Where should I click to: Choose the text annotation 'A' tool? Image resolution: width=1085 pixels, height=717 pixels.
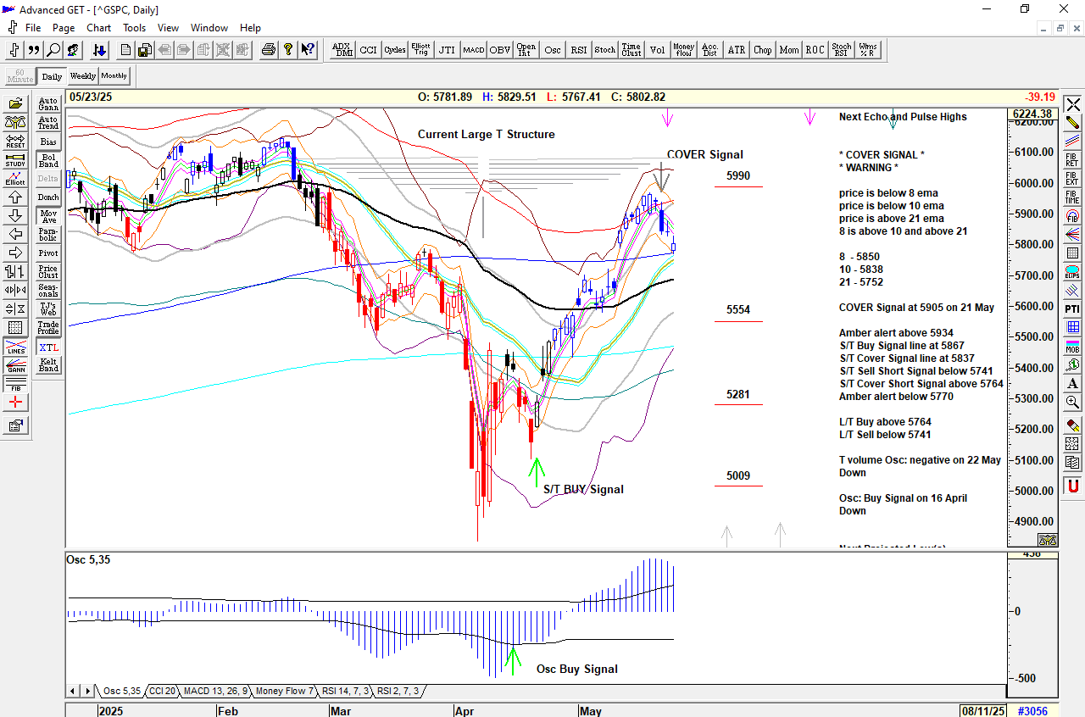1072,383
